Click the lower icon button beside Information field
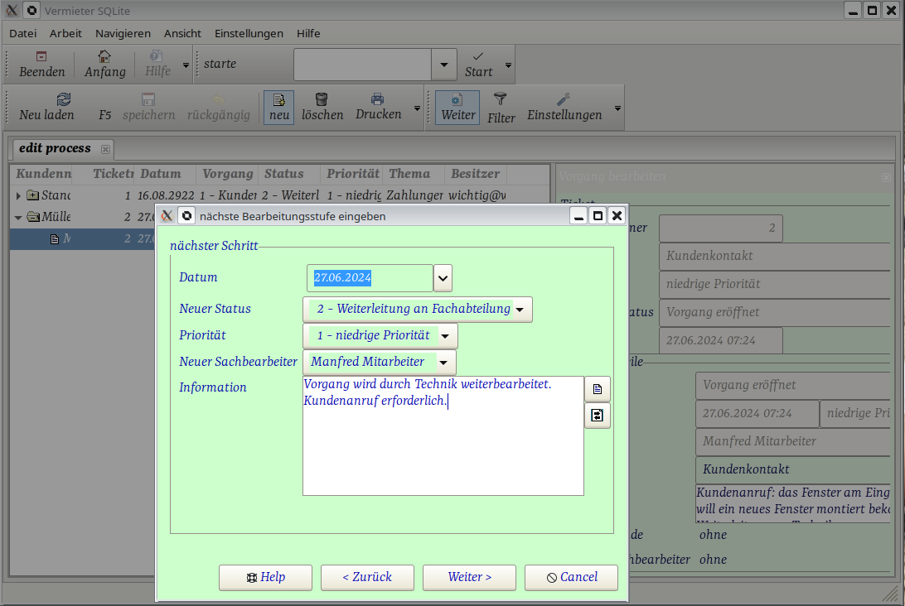The height and width of the screenshot is (606, 905). (x=598, y=416)
